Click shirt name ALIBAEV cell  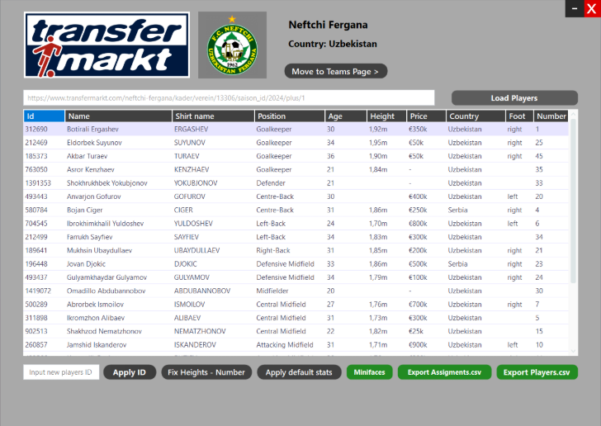point(187,318)
